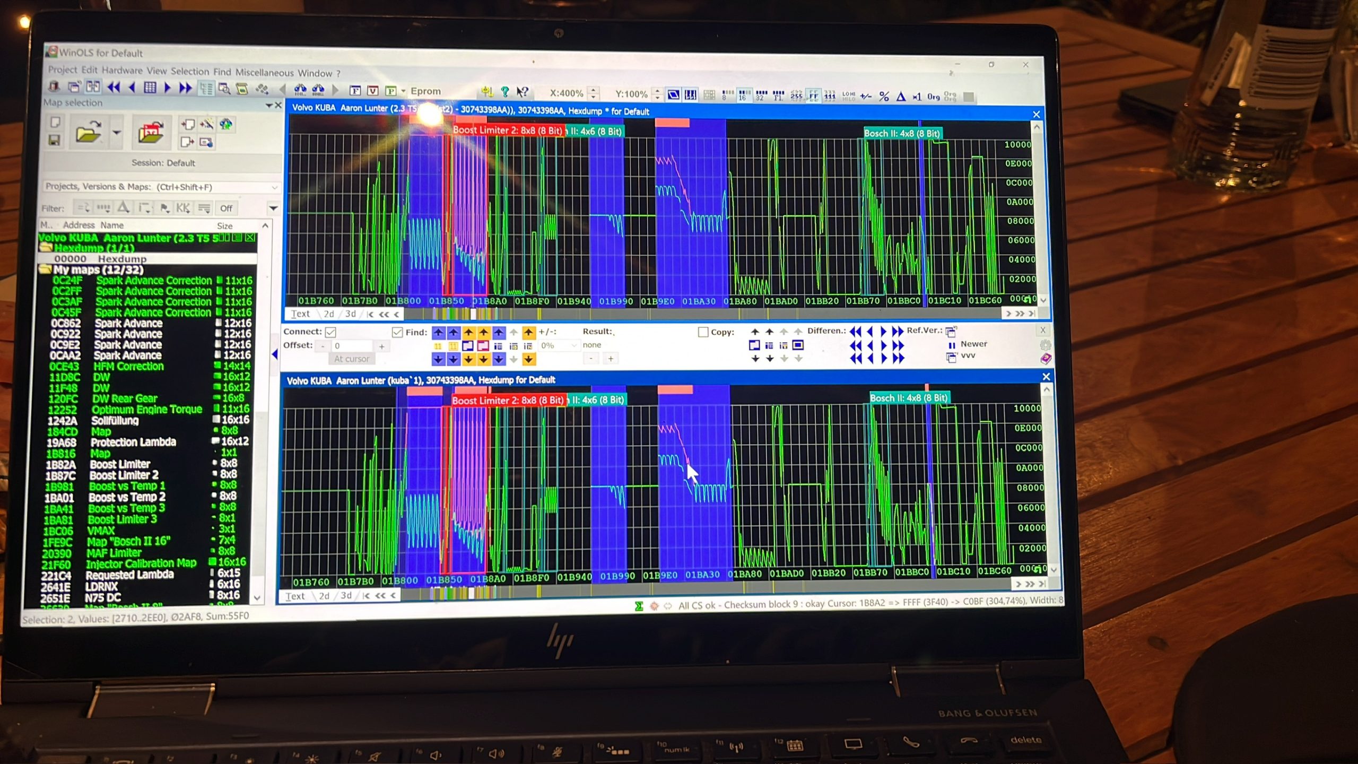The width and height of the screenshot is (1358, 764).
Task: Click the first binoculars search icon
Action: point(300,90)
